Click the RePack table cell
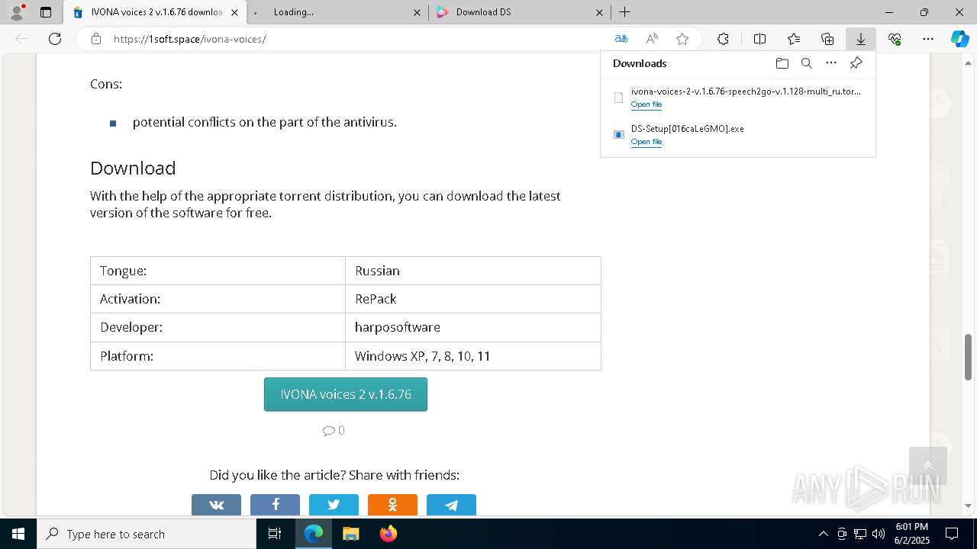977x549 pixels. [473, 299]
